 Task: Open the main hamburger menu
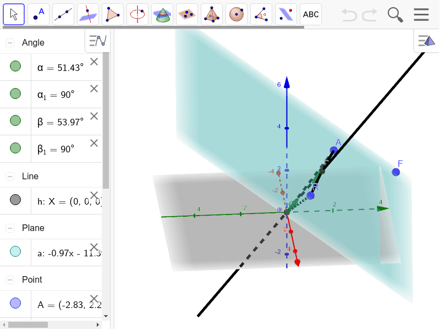[421, 14]
